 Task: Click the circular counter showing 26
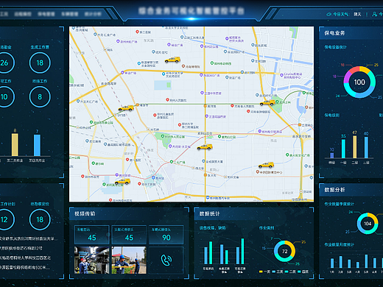tap(4, 63)
